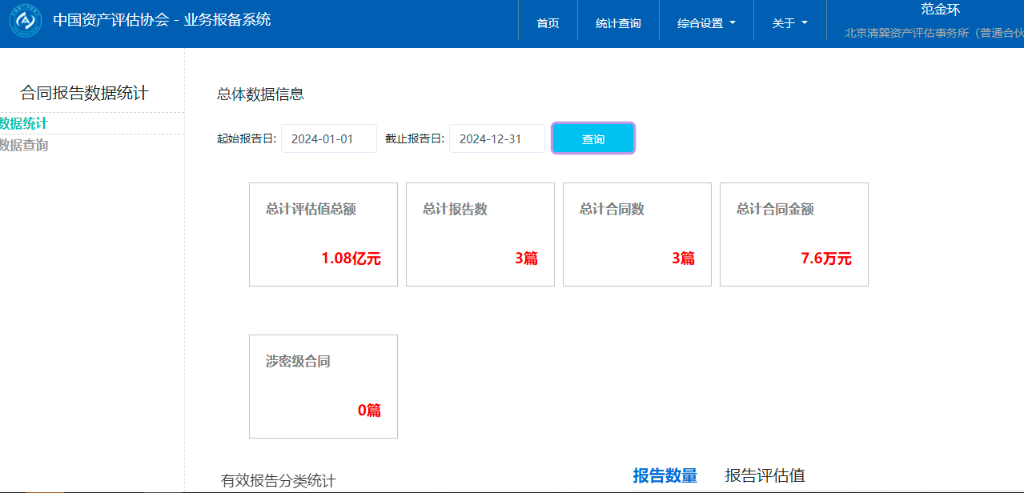Image resolution: width=1024 pixels, height=493 pixels.
Task: Open the 统计查询 menu item
Action: tap(618, 23)
